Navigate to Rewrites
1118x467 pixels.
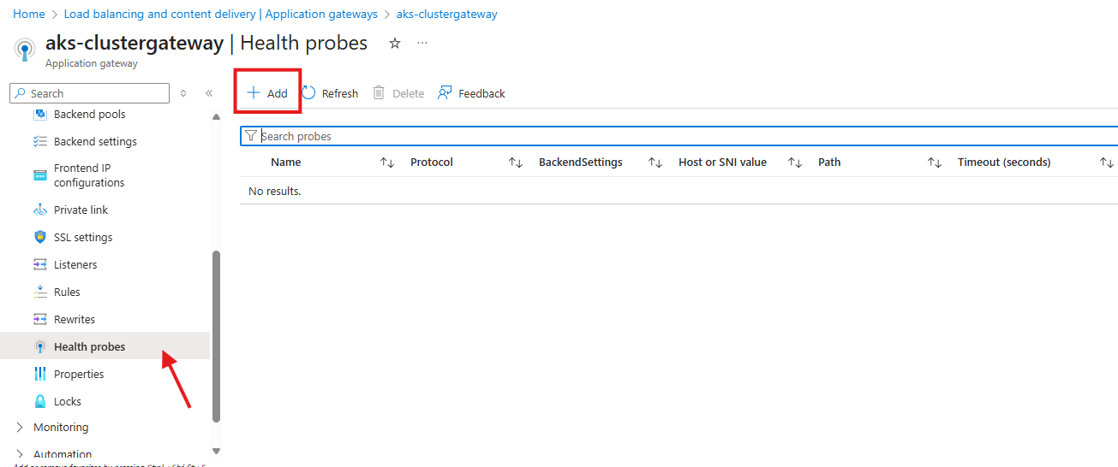click(75, 319)
